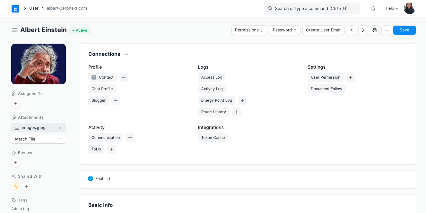Save the user document
Screen dimensions: 426x213
[404, 30]
